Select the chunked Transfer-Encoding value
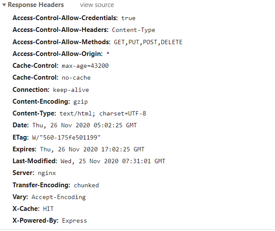The width and height of the screenshot is (275, 231). point(86,185)
